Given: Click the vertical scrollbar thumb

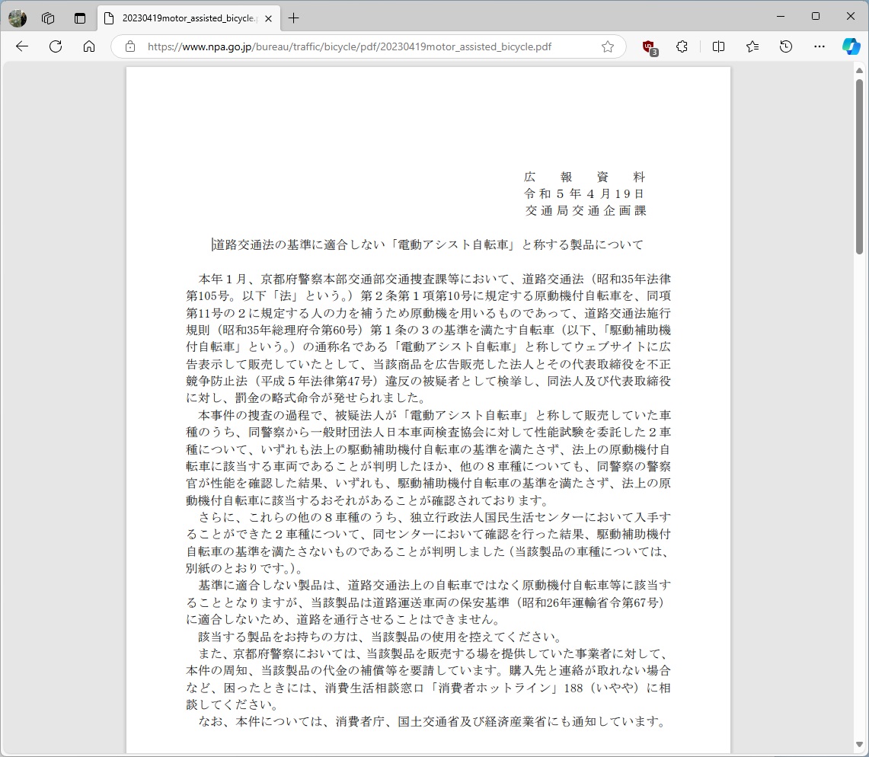Looking at the screenshot, I should [859, 166].
